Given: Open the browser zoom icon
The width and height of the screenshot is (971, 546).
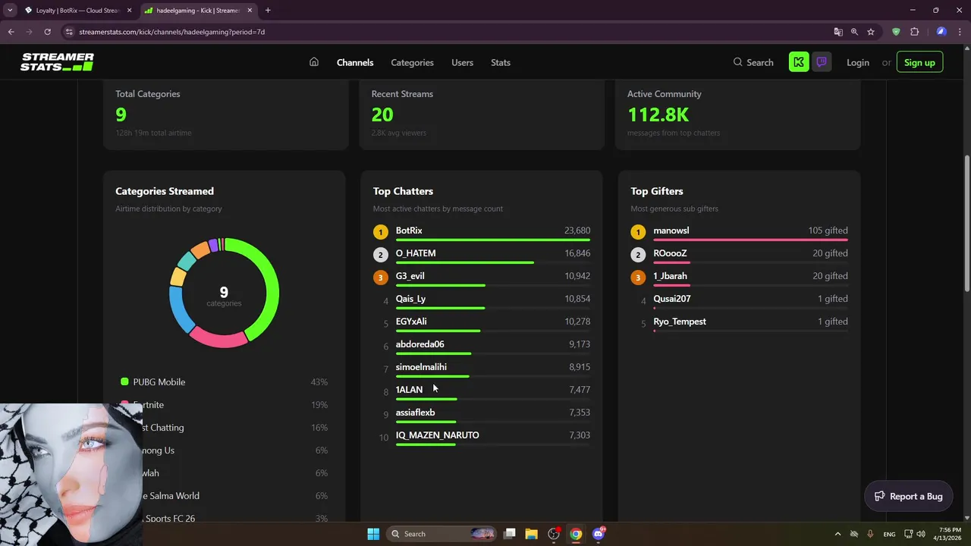Looking at the screenshot, I should tap(854, 32).
